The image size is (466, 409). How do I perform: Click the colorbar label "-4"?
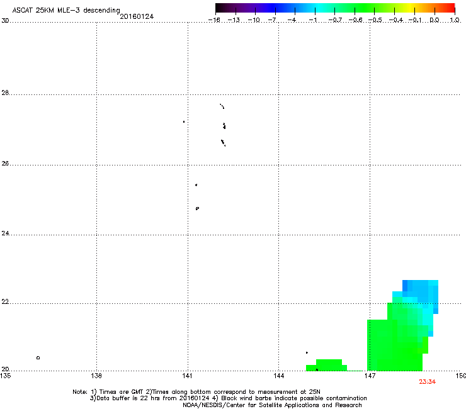(x=292, y=20)
